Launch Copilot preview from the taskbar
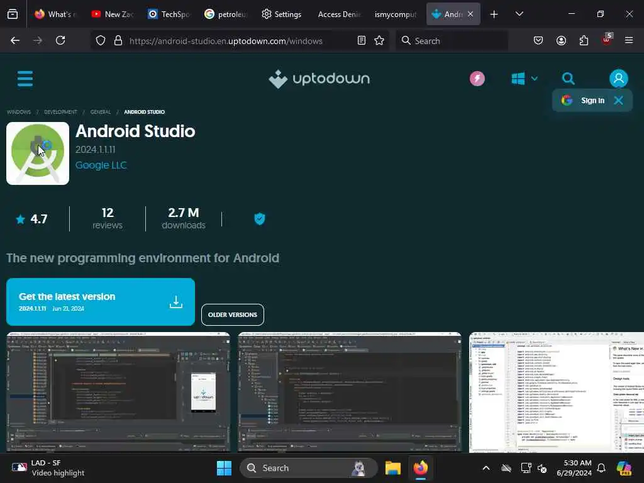Viewport: 644px width, 483px height. 624,468
